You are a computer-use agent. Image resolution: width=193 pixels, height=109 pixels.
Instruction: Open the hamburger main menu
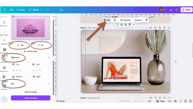coord(4,10)
